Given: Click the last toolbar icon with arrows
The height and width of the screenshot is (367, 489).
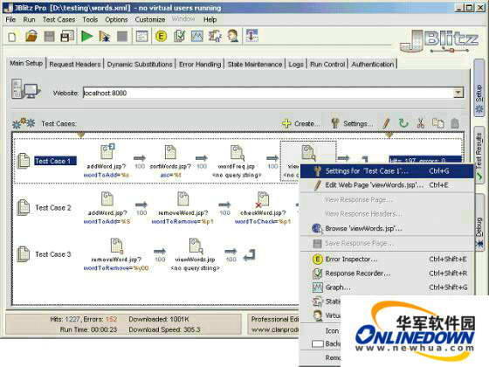Looking at the screenshot, I should point(252,36).
